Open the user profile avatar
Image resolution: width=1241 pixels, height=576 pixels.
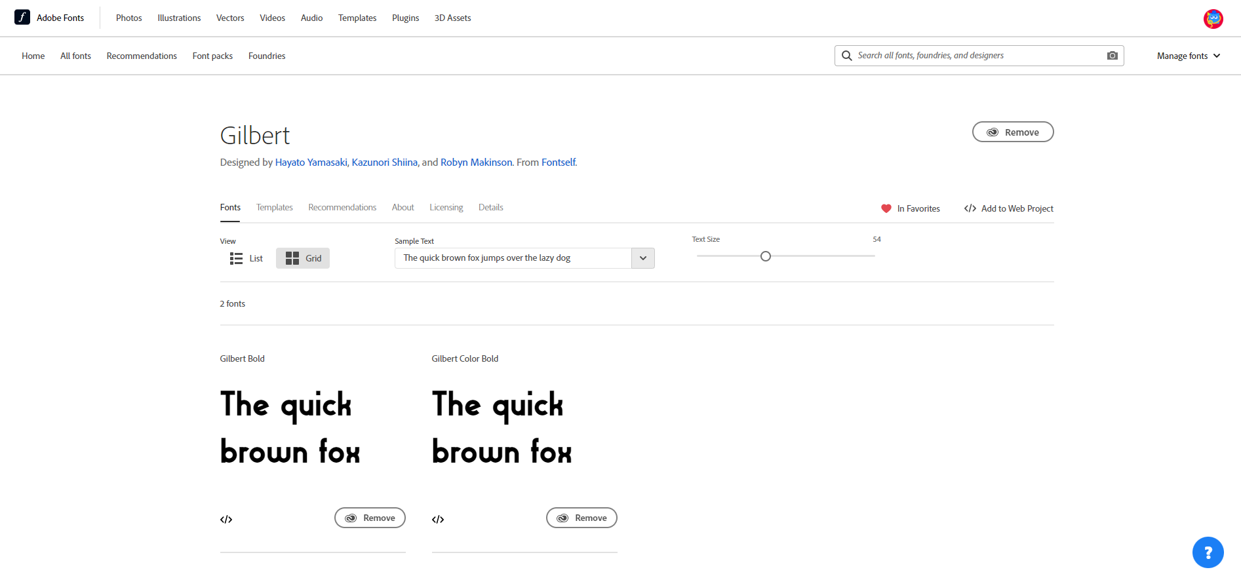1213,18
